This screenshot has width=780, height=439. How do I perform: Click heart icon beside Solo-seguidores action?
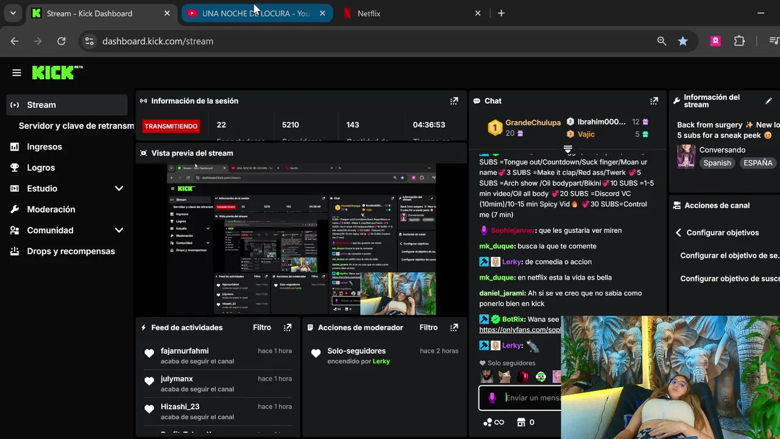[316, 353]
